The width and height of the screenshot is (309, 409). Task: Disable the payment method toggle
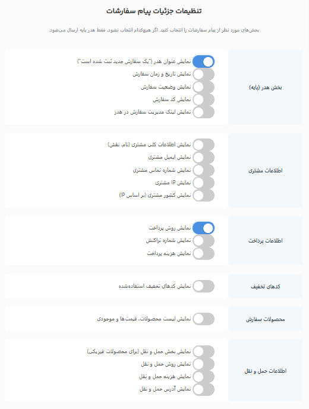pos(203,228)
